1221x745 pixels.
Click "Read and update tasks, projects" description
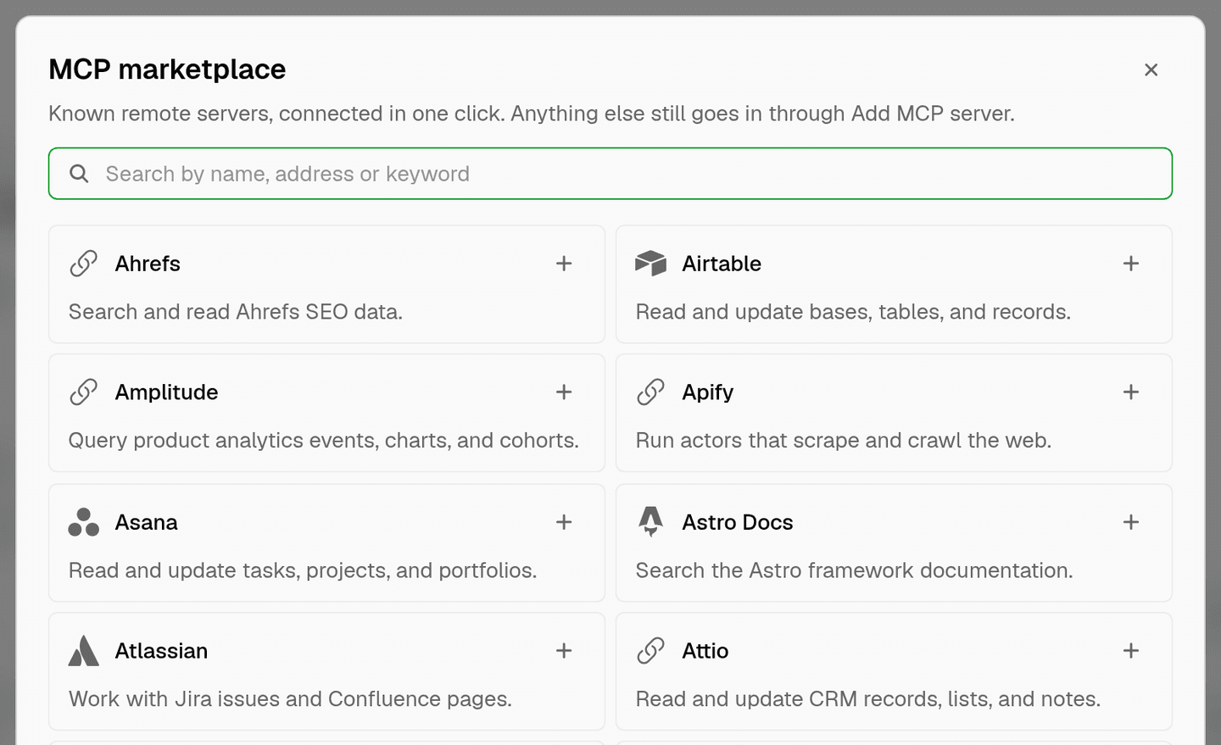(303, 570)
